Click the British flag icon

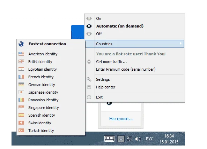pyautogui.click(x=21, y=62)
